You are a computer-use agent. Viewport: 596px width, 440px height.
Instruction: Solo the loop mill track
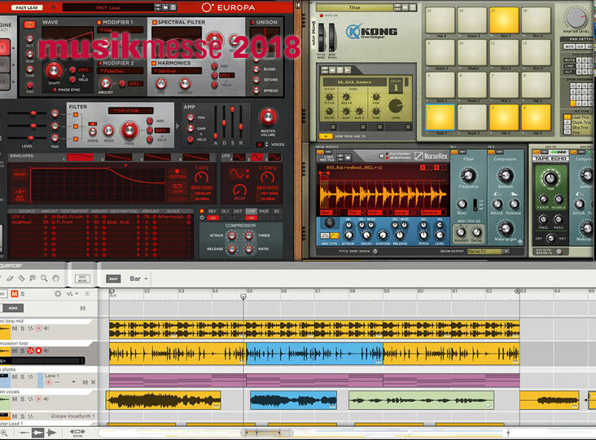(x=23, y=328)
